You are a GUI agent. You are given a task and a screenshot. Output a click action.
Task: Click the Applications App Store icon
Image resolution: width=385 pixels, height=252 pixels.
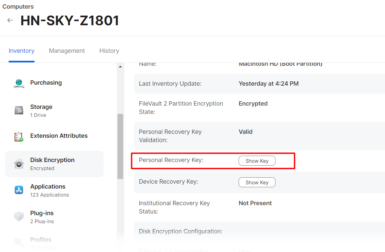click(19, 190)
